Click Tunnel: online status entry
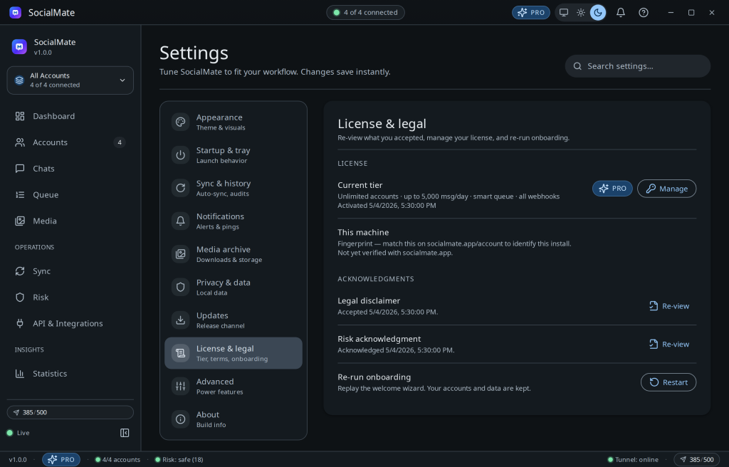The image size is (729, 467). 633,460
